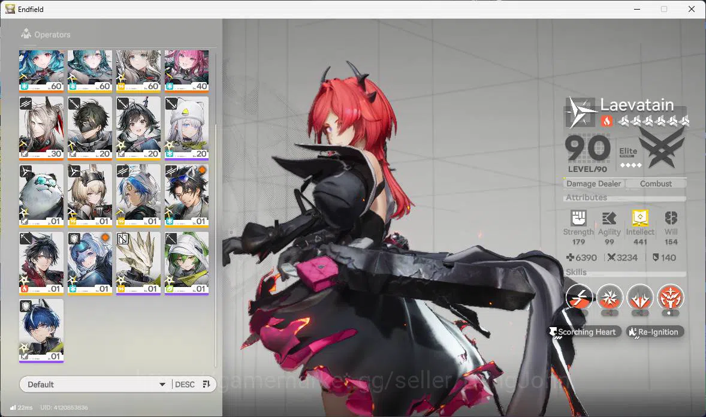Viewport: 706px width, 417px height.
Task: Open the third skill icon with downward arrows
Action: click(640, 297)
